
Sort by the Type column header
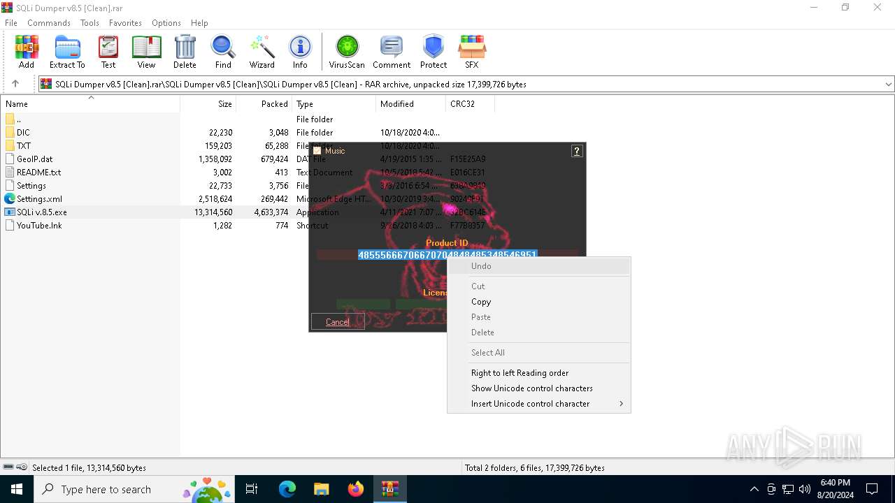[x=334, y=104]
